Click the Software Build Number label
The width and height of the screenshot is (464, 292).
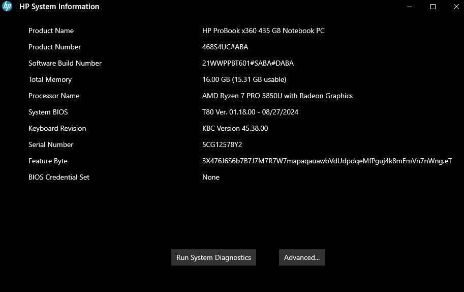[65, 63]
